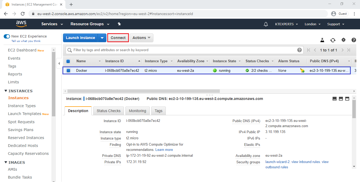
Task: Expand the Resource Groups menu
Action: (90, 24)
